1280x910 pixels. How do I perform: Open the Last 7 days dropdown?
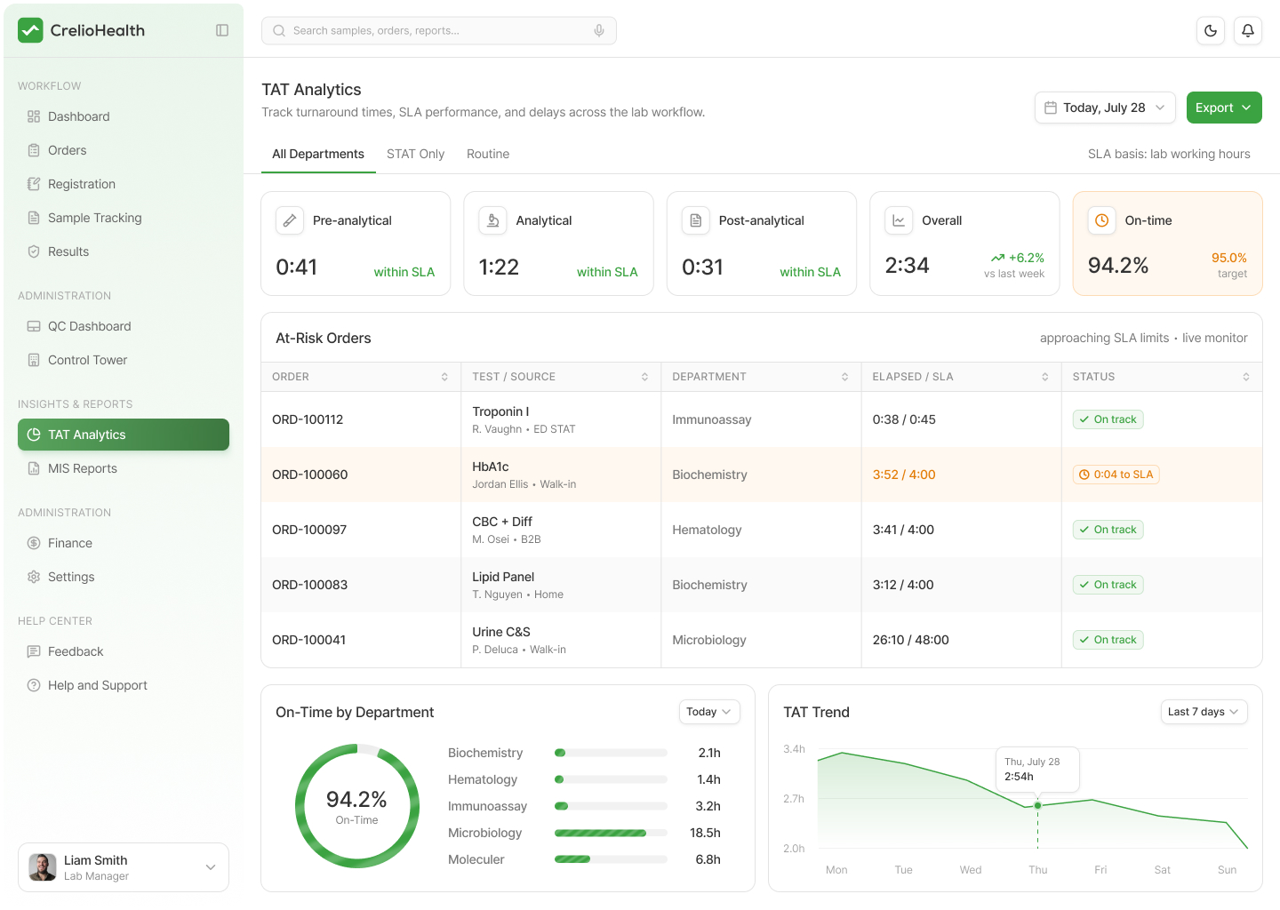pos(1204,712)
